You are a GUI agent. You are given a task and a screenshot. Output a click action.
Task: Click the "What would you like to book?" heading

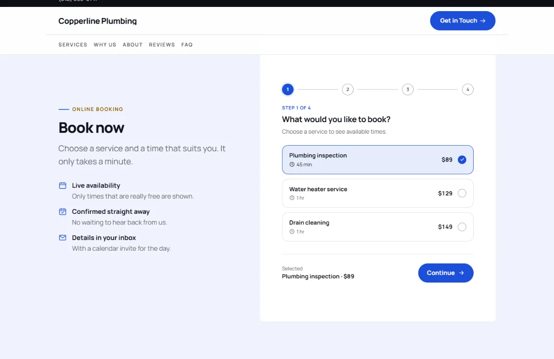pyautogui.click(x=336, y=119)
